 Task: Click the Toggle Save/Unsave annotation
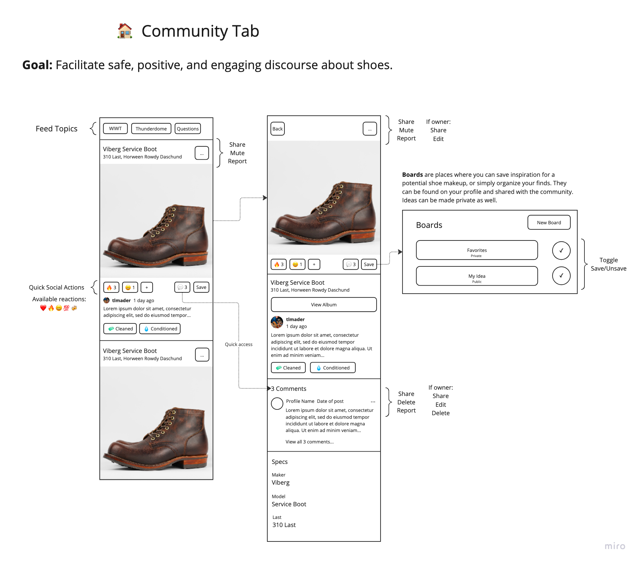tap(608, 264)
